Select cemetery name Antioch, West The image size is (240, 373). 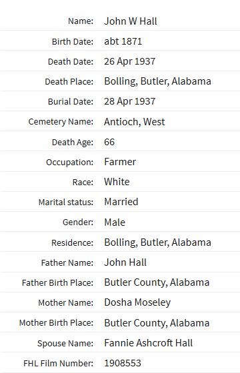click(x=134, y=122)
